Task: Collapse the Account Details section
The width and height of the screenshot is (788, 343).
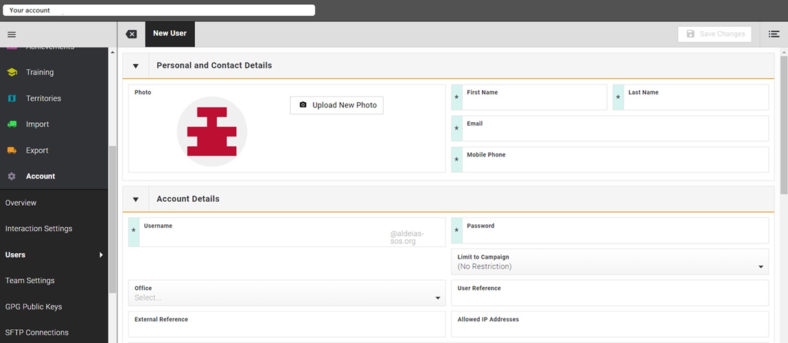Action: pyautogui.click(x=136, y=200)
